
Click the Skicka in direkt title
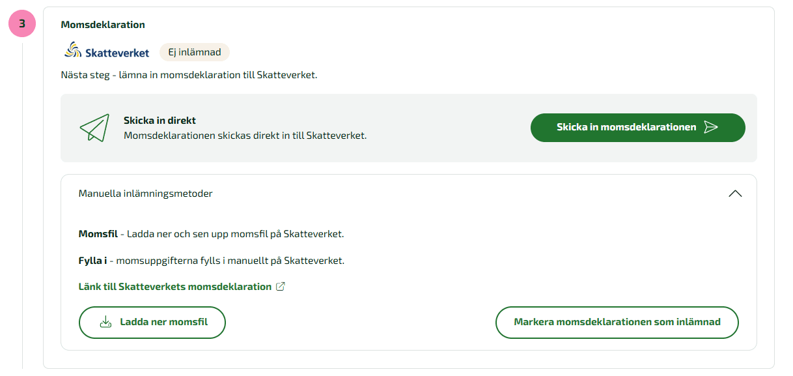[160, 121]
